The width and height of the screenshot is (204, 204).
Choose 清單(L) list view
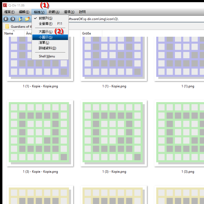50,43
